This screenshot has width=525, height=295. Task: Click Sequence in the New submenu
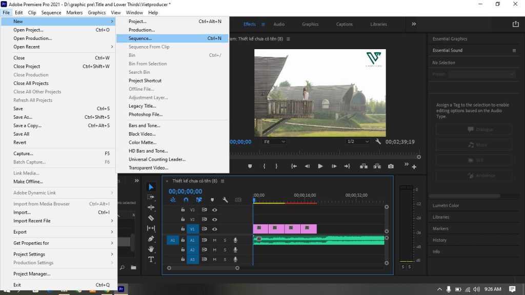click(141, 38)
